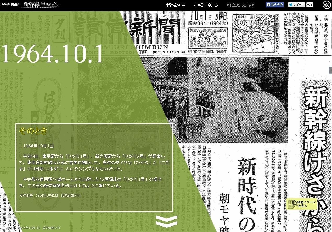This screenshot has width=332, height=232.
Task: Click the そのとき heading
Action: point(33,131)
